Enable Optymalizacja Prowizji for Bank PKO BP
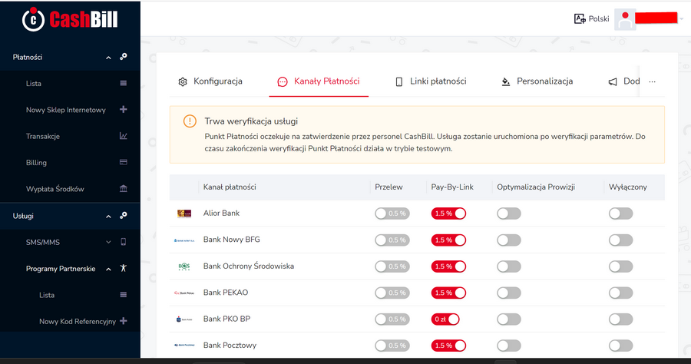Viewport: 691px width, 364px height. [509, 319]
